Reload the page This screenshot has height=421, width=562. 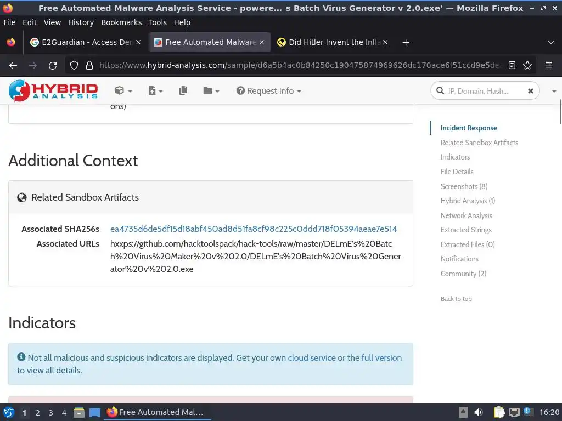coord(53,66)
